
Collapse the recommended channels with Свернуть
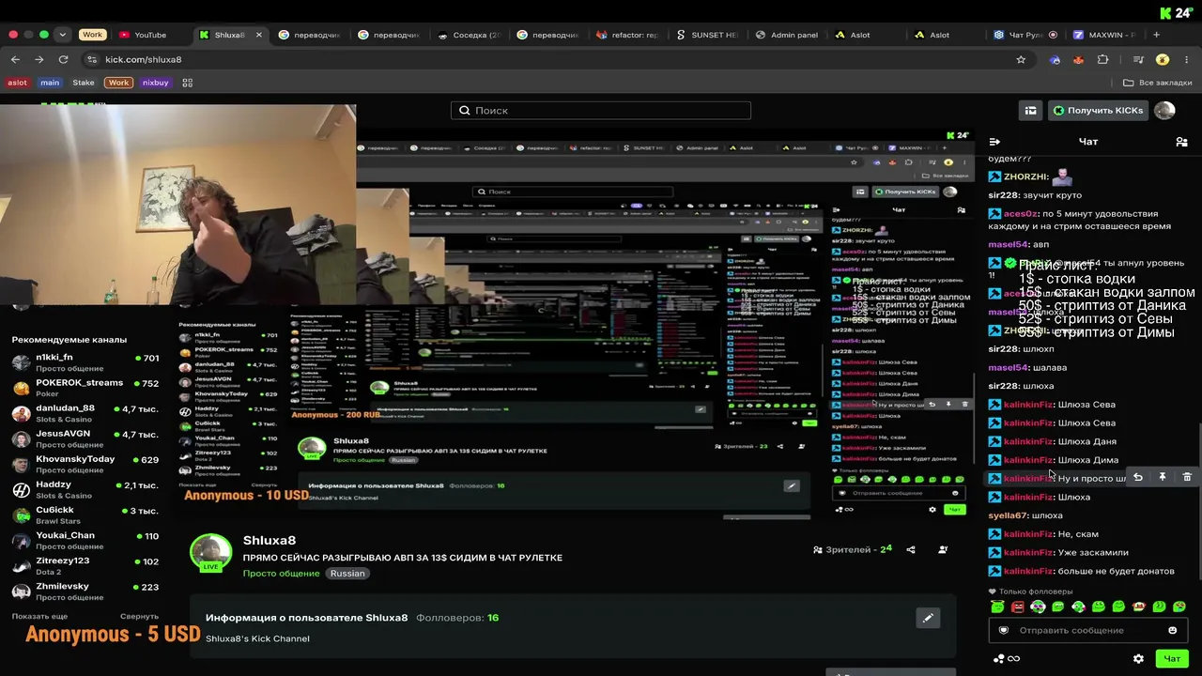(x=139, y=616)
